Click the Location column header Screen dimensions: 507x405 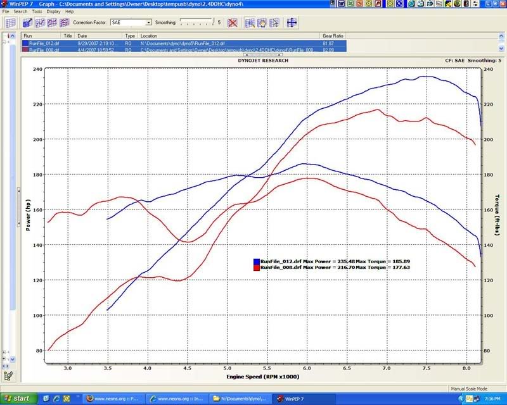coord(229,36)
